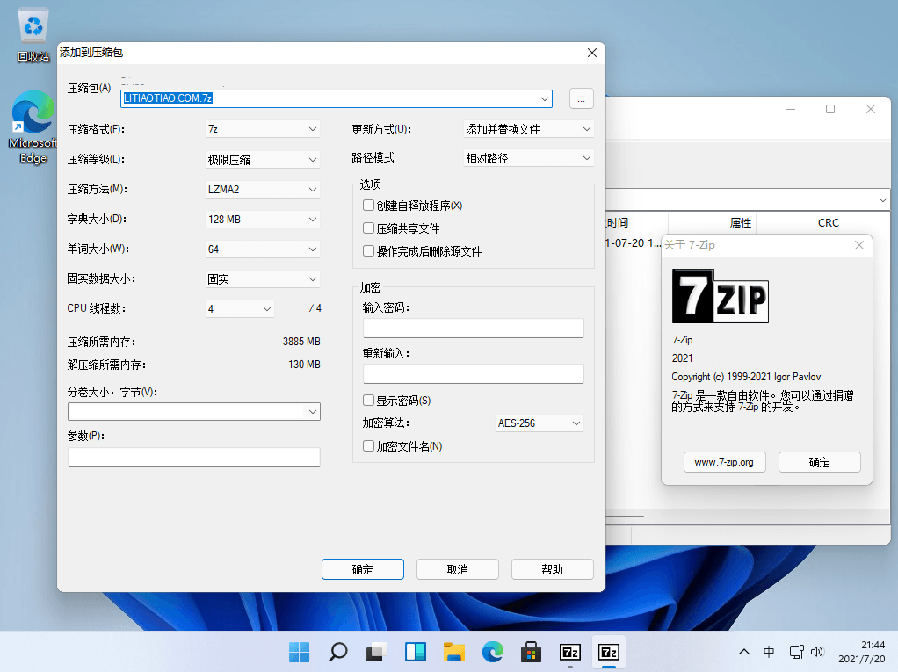Click 确定 in the About 7-Zip dialog
Screen dimensions: 898x672
point(820,462)
